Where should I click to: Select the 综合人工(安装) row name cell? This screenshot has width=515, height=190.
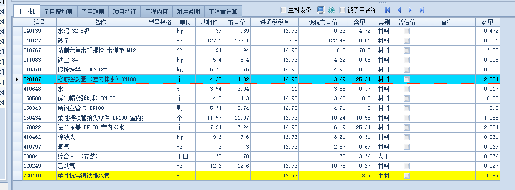click(x=100, y=156)
